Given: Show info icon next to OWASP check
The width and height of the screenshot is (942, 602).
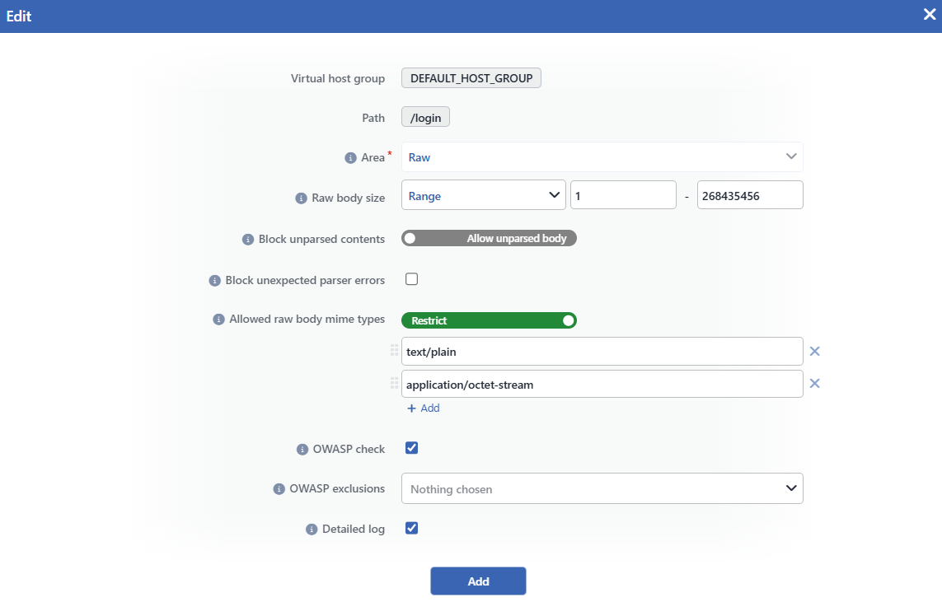Looking at the screenshot, I should 302,450.
